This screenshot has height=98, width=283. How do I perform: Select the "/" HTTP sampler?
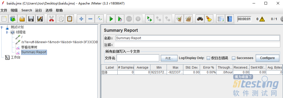point(22,37)
